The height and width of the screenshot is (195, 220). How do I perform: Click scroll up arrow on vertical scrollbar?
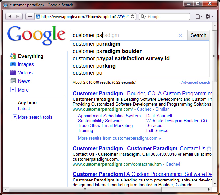tap(215, 25)
